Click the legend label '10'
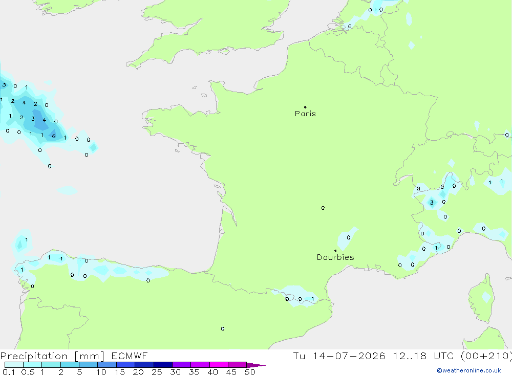The width and height of the screenshot is (512, 375). click(x=101, y=372)
